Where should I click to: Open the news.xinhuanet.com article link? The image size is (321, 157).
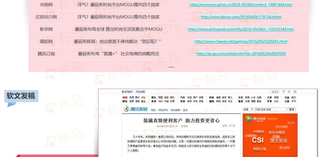pyautogui.click(x=241, y=29)
